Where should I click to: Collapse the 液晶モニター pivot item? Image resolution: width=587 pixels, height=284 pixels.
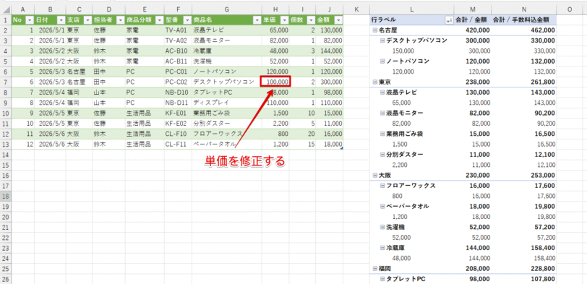[x=382, y=113]
